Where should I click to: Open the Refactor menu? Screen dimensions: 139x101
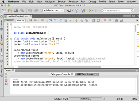(x=73, y=2)
